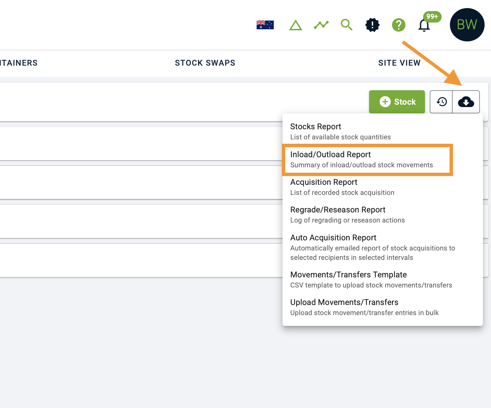Toggle the cloud download reports dropdown
Image resolution: width=491 pixels, height=408 pixels.
[466, 102]
